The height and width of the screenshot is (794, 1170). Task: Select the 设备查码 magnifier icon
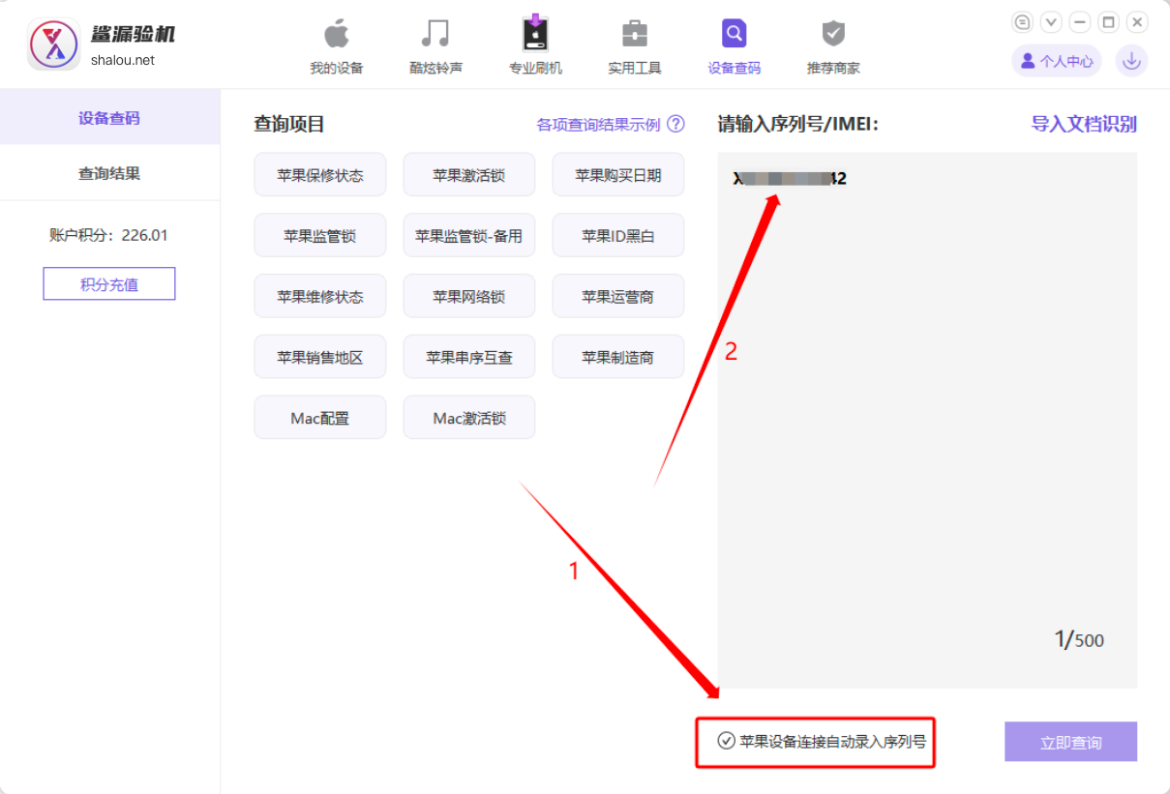(733, 44)
